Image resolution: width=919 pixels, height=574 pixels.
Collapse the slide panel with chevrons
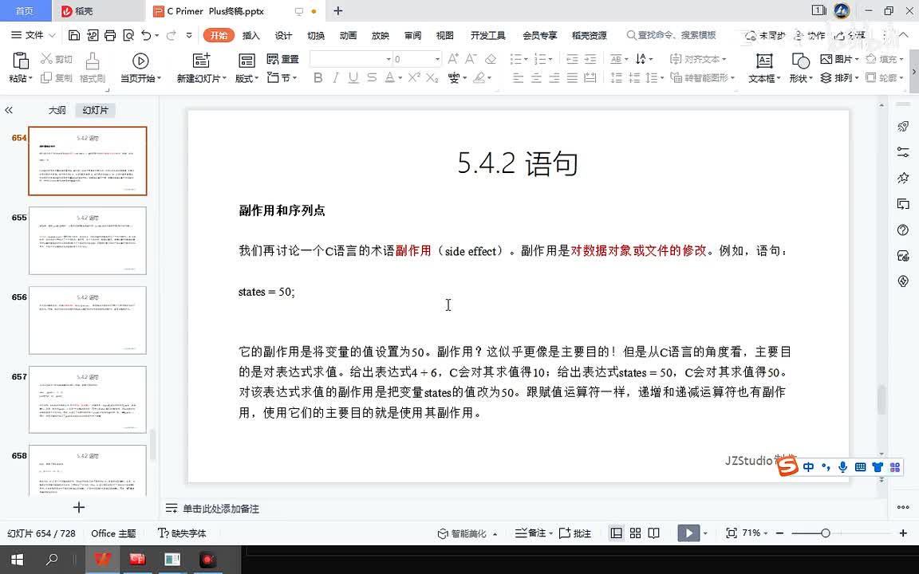click(x=9, y=110)
